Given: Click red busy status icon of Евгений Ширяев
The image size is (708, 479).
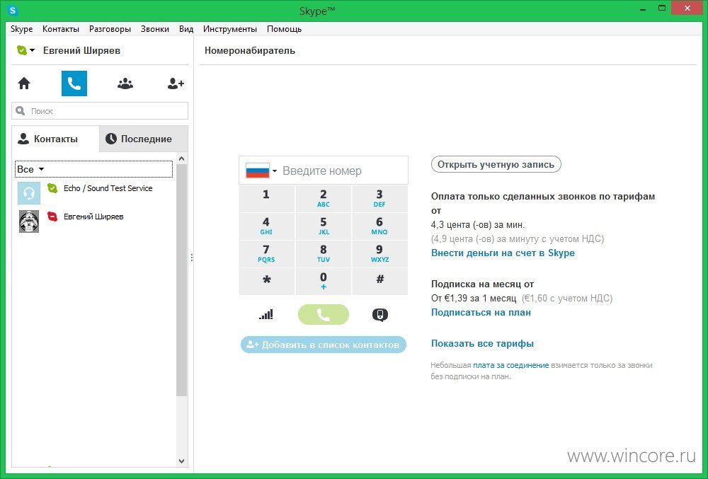Looking at the screenshot, I should [52, 217].
